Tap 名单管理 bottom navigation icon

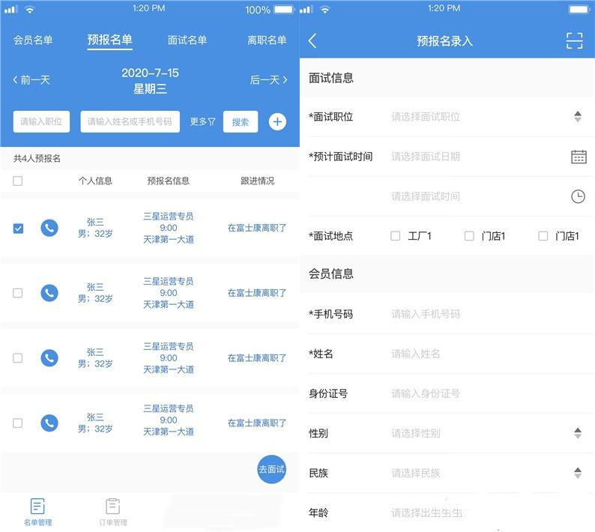(x=37, y=507)
